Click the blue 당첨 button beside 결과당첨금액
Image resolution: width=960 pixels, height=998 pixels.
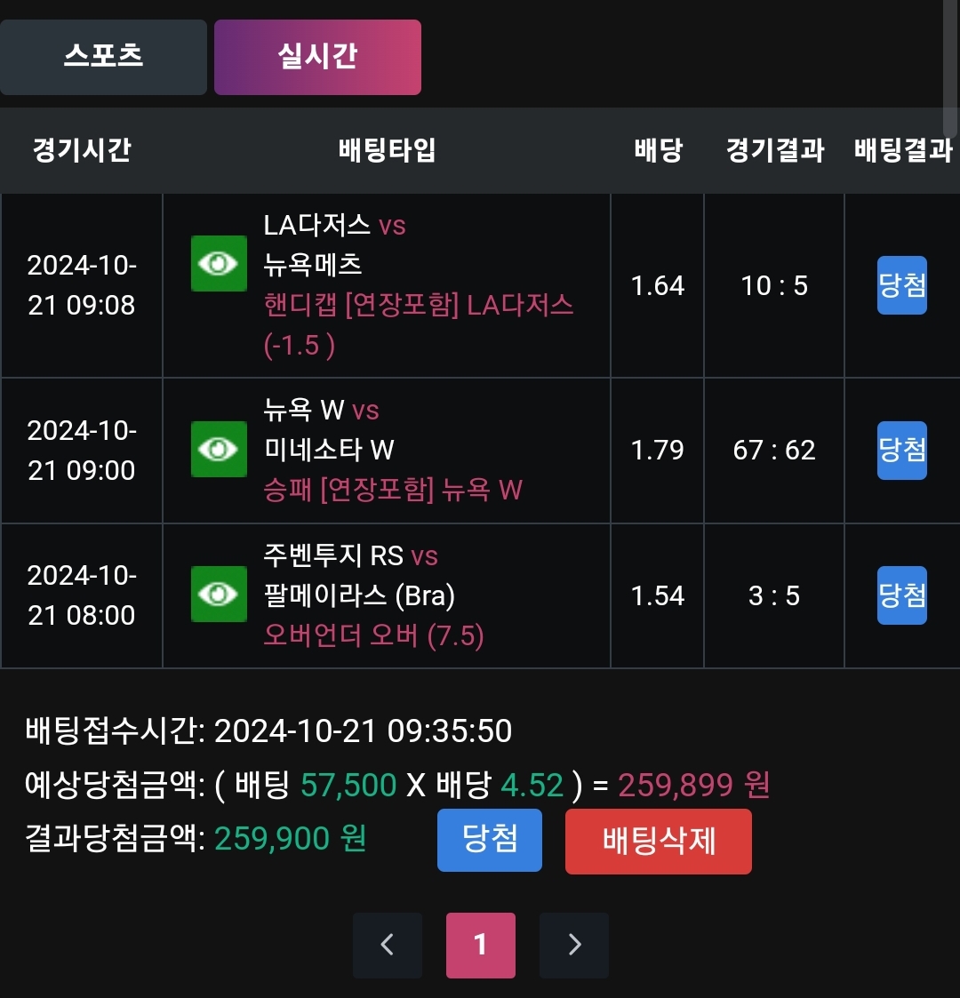pyautogui.click(x=489, y=840)
